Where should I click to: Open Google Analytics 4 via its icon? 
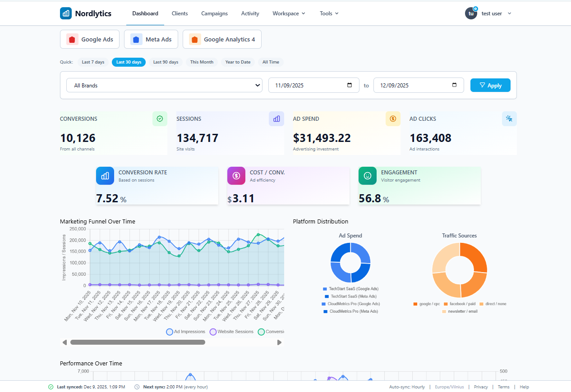pos(195,39)
